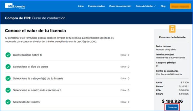Click Selección de Cuotas label
Screen dimensions: 193x111
coord(26,102)
